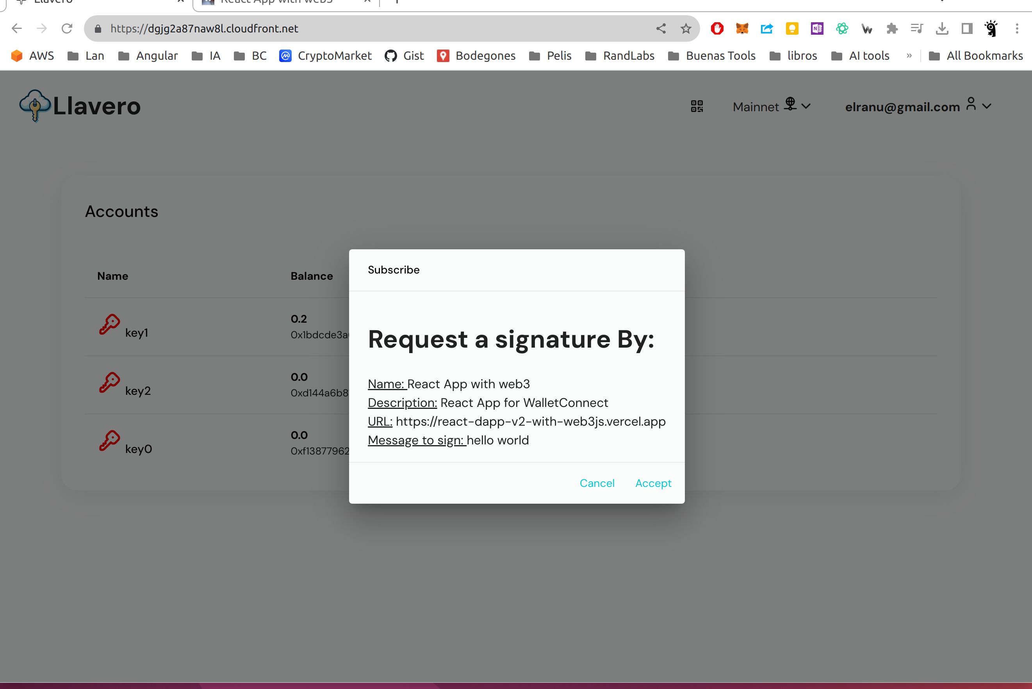The image size is (1032, 689).
Task: Cancel the signature request dialog
Action: coord(597,483)
